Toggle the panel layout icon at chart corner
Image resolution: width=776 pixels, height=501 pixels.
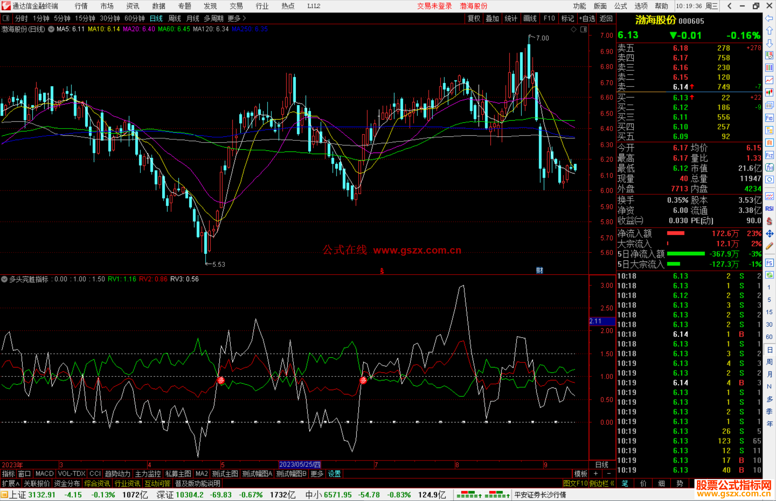584,29
